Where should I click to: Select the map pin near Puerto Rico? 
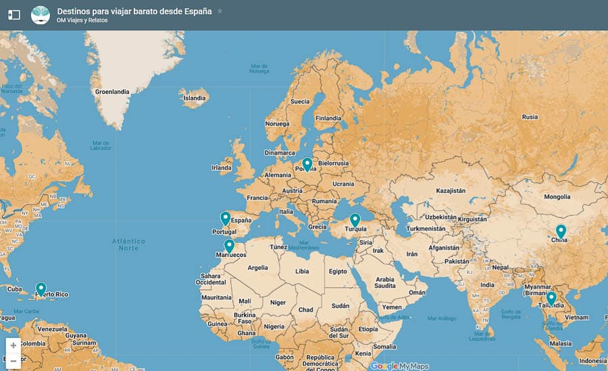pyautogui.click(x=41, y=289)
